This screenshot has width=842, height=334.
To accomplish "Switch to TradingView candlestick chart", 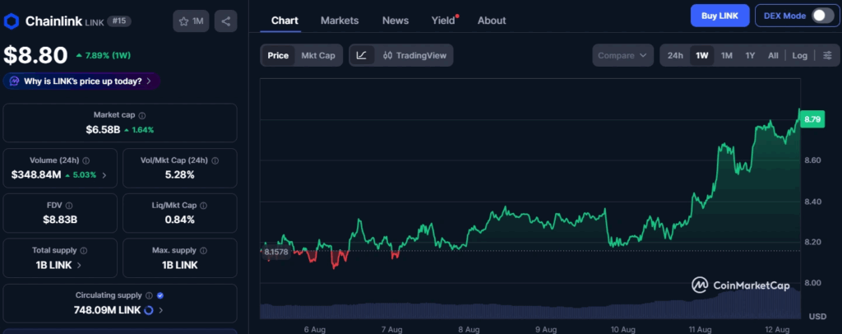I will 414,55.
